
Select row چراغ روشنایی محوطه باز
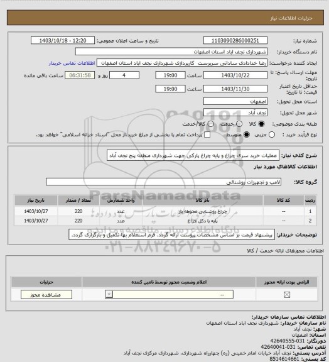pyautogui.click(x=165, y=211)
